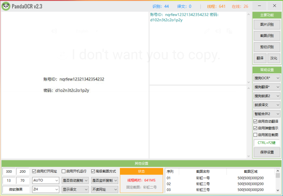Image resolution: width=283 pixels, height=196 pixels.
Task: Click the input field showing 300
Action: (9, 171)
